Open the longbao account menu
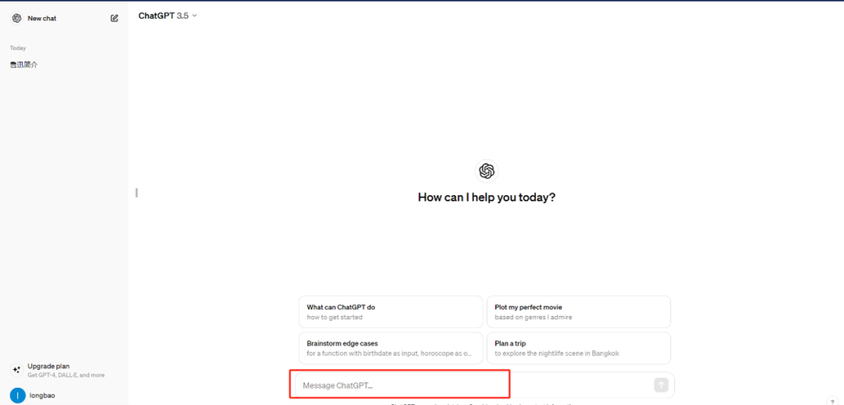The height and width of the screenshot is (405, 844). pos(41,395)
